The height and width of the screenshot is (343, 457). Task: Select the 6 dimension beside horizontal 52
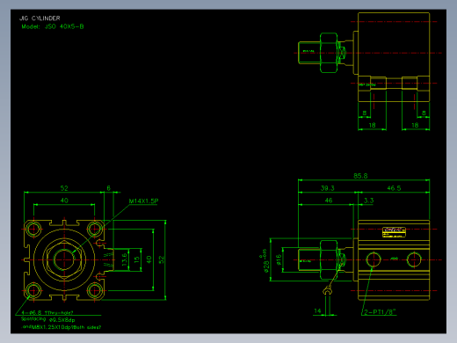pos(109,188)
